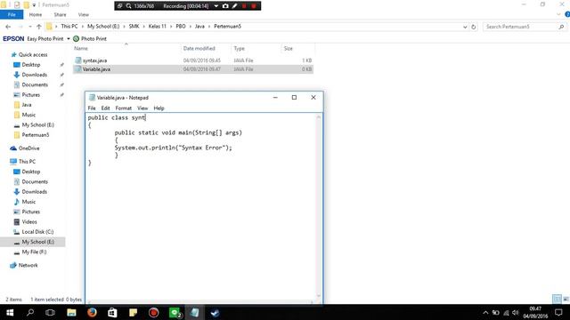Open Notepad View menu

point(142,108)
